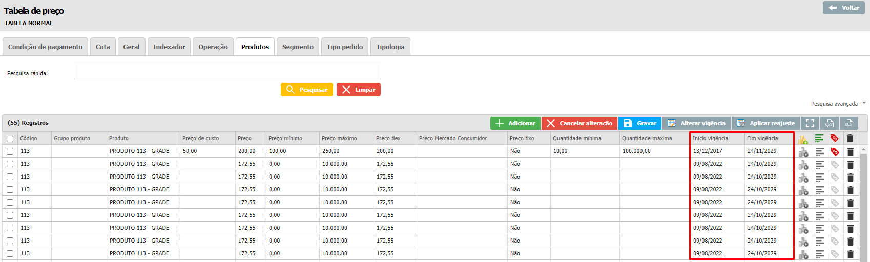Click the red price tag icon in header row
This screenshot has height=262, width=870.
click(835, 138)
